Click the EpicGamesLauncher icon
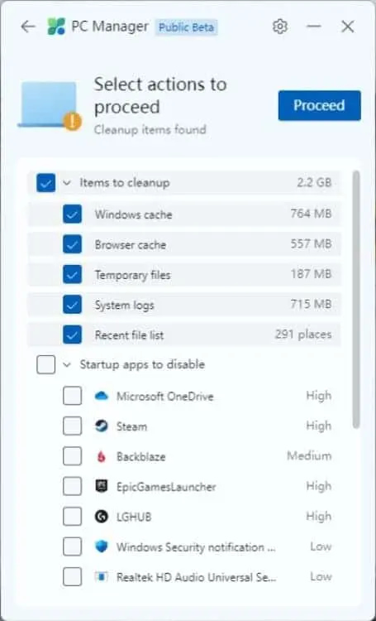376x621 pixels. tap(102, 486)
